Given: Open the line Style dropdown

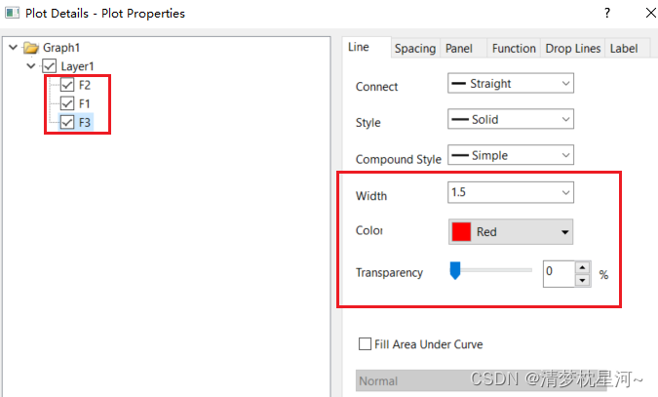Looking at the screenshot, I should coord(510,120).
